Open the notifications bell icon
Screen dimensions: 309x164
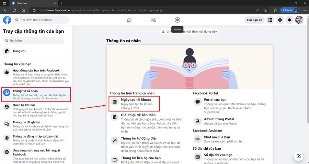pyautogui.click(x=289, y=20)
